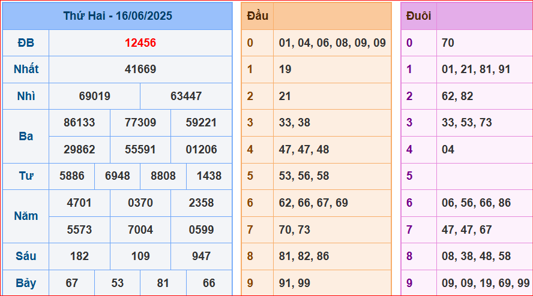The height and width of the screenshot is (296, 533).
Task: Click Đầu values 81, 82, 86
Action: click(304, 256)
